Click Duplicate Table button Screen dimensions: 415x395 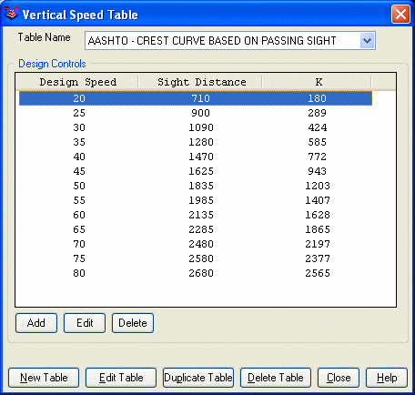coord(198,378)
